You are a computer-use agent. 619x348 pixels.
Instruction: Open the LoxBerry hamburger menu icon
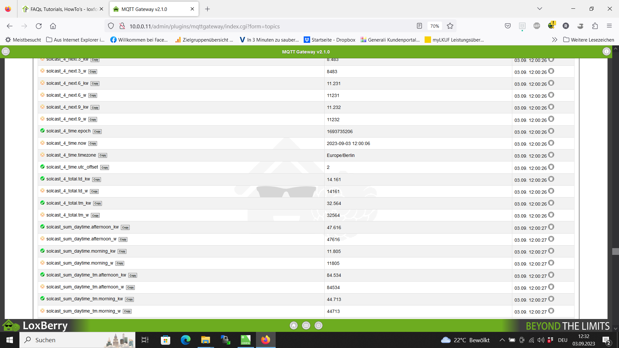point(6,52)
